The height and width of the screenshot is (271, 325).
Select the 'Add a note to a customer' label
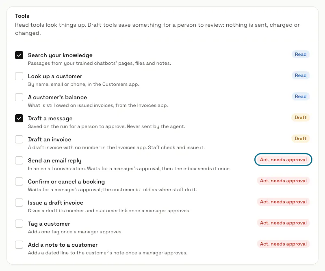[63, 245]
